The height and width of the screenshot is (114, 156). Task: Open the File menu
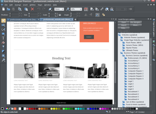[6, 5]
